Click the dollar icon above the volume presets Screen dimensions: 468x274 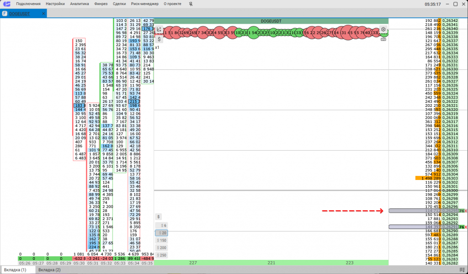[x=159, y=217]
